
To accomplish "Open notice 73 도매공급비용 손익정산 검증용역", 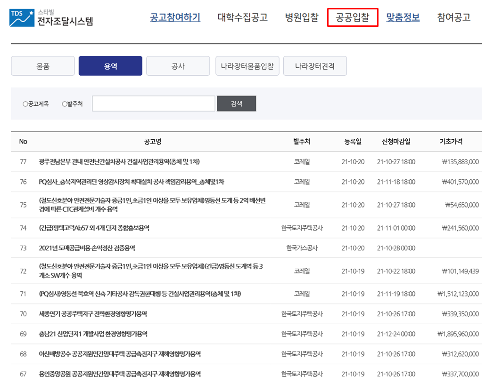I will point(87,248).
